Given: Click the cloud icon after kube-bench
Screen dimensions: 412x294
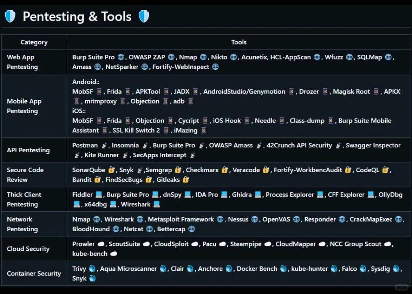Looking at the screenshot, I should 113,254.
